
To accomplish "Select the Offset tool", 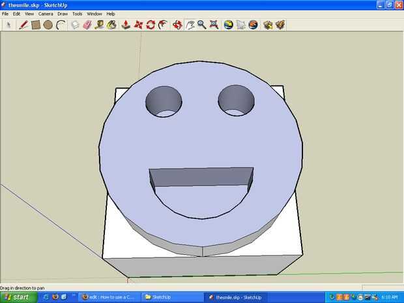I will click(x=163, y=25).
